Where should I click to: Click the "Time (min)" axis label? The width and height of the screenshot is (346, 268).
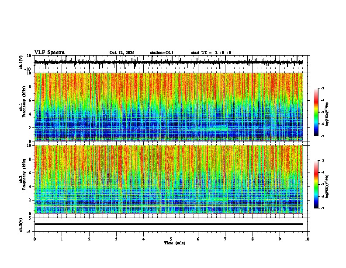(x=175, y=243)
